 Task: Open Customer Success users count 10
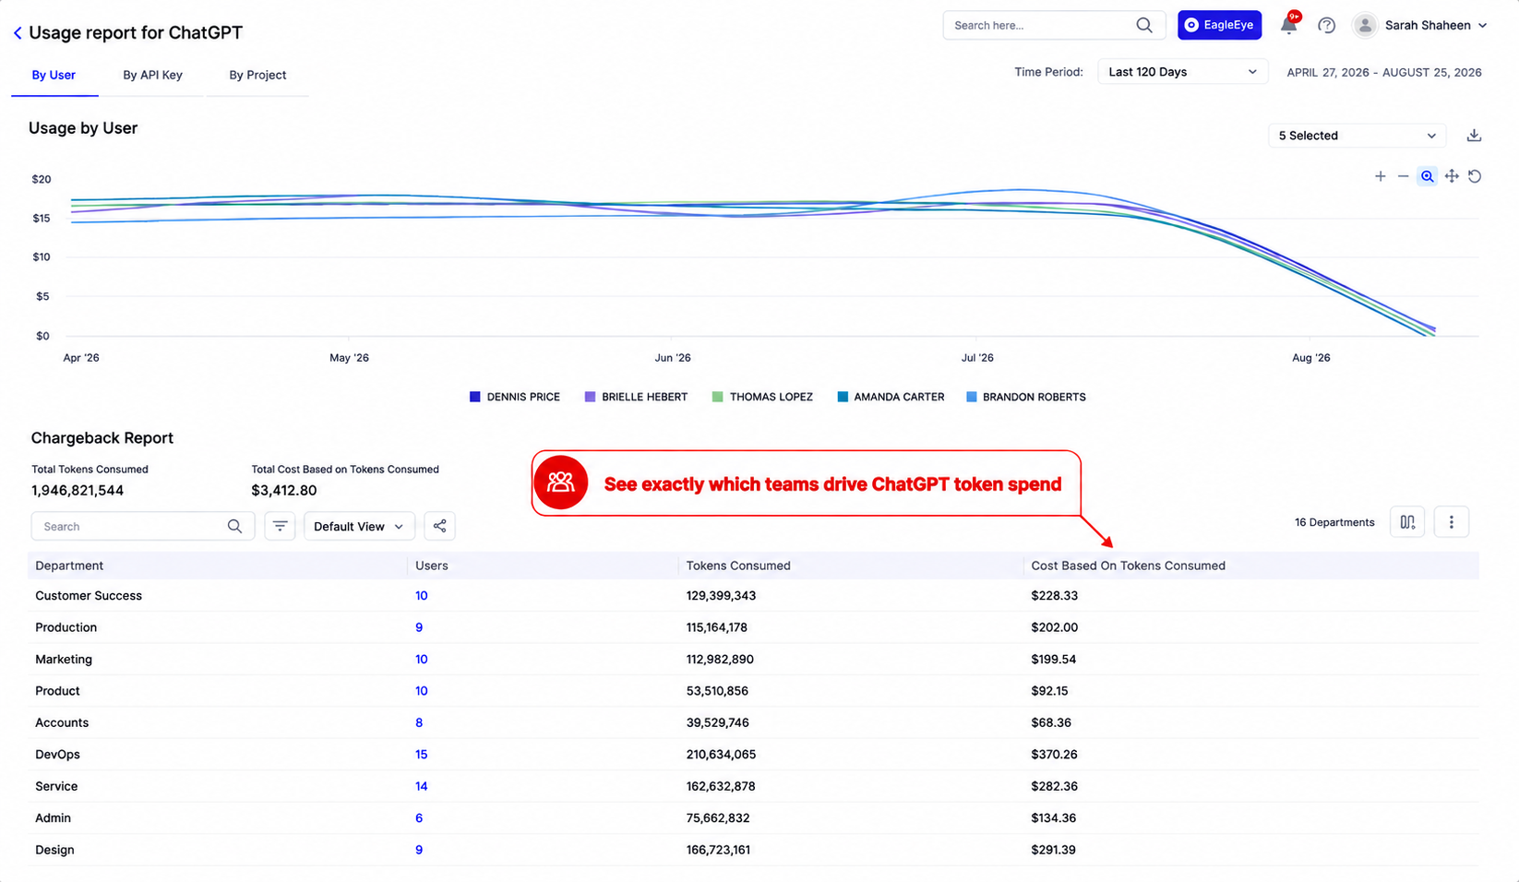pyautogui.click(x=422, y=596)
